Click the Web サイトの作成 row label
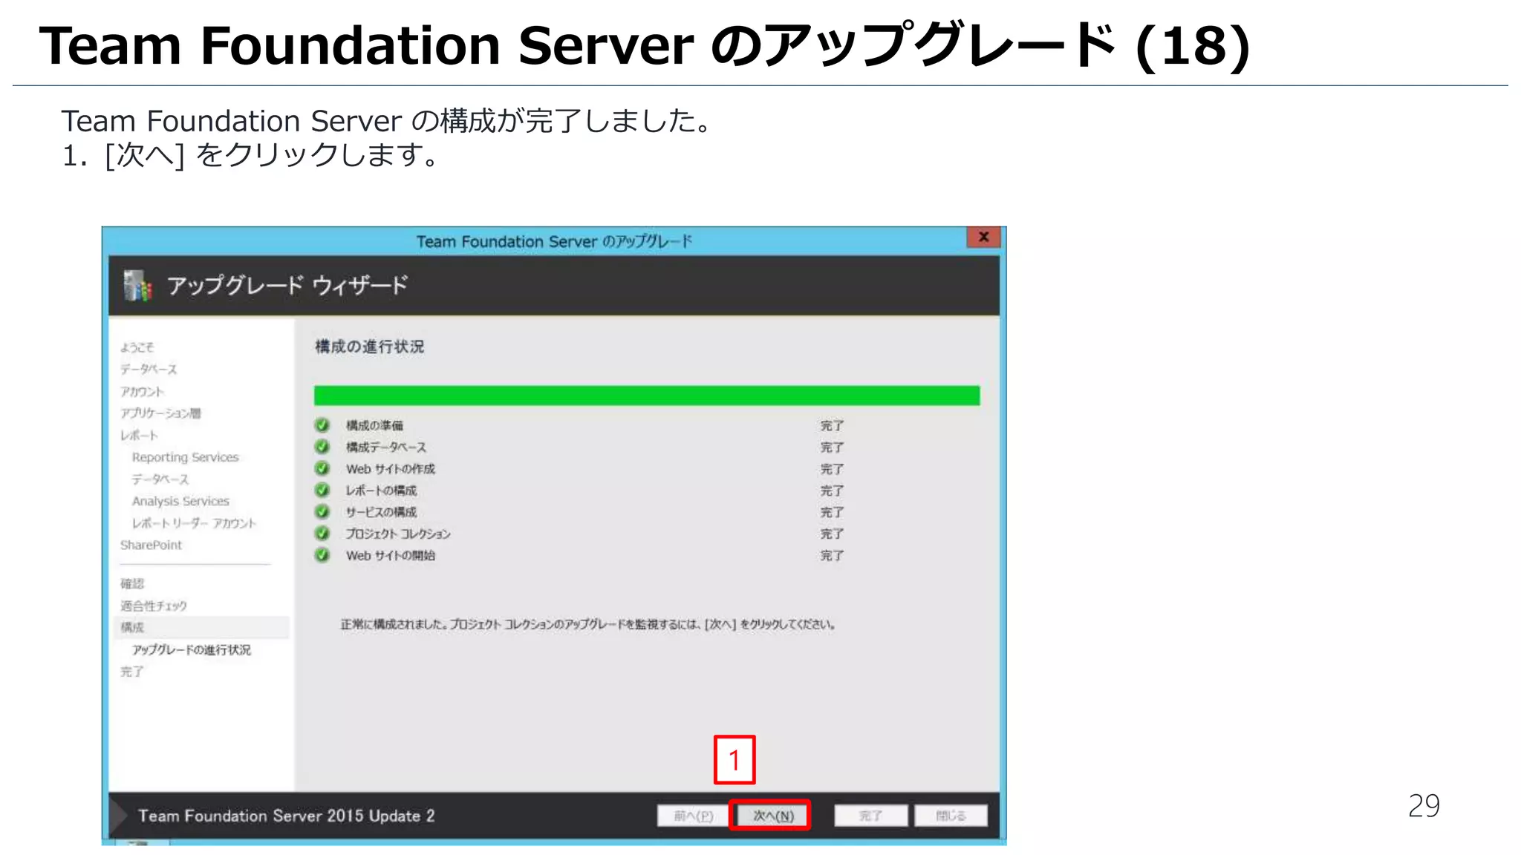This screenshot has height=855, width=1521. tap(391, 468)
